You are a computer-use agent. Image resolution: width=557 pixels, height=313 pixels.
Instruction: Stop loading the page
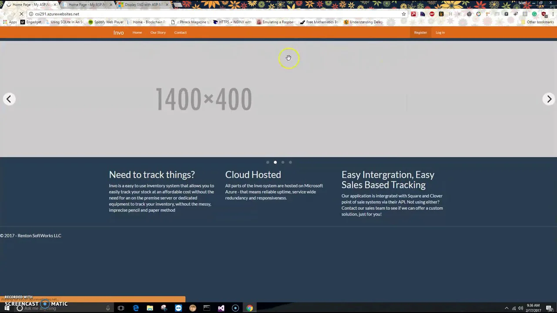[x=21, y=14]
